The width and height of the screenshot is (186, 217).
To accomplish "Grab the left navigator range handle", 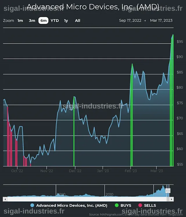I will (167, 191).
